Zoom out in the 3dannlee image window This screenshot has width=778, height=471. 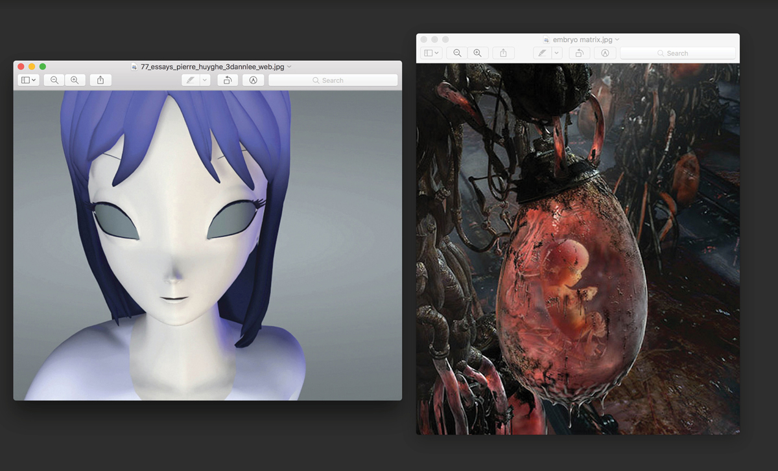pos(54,80)
